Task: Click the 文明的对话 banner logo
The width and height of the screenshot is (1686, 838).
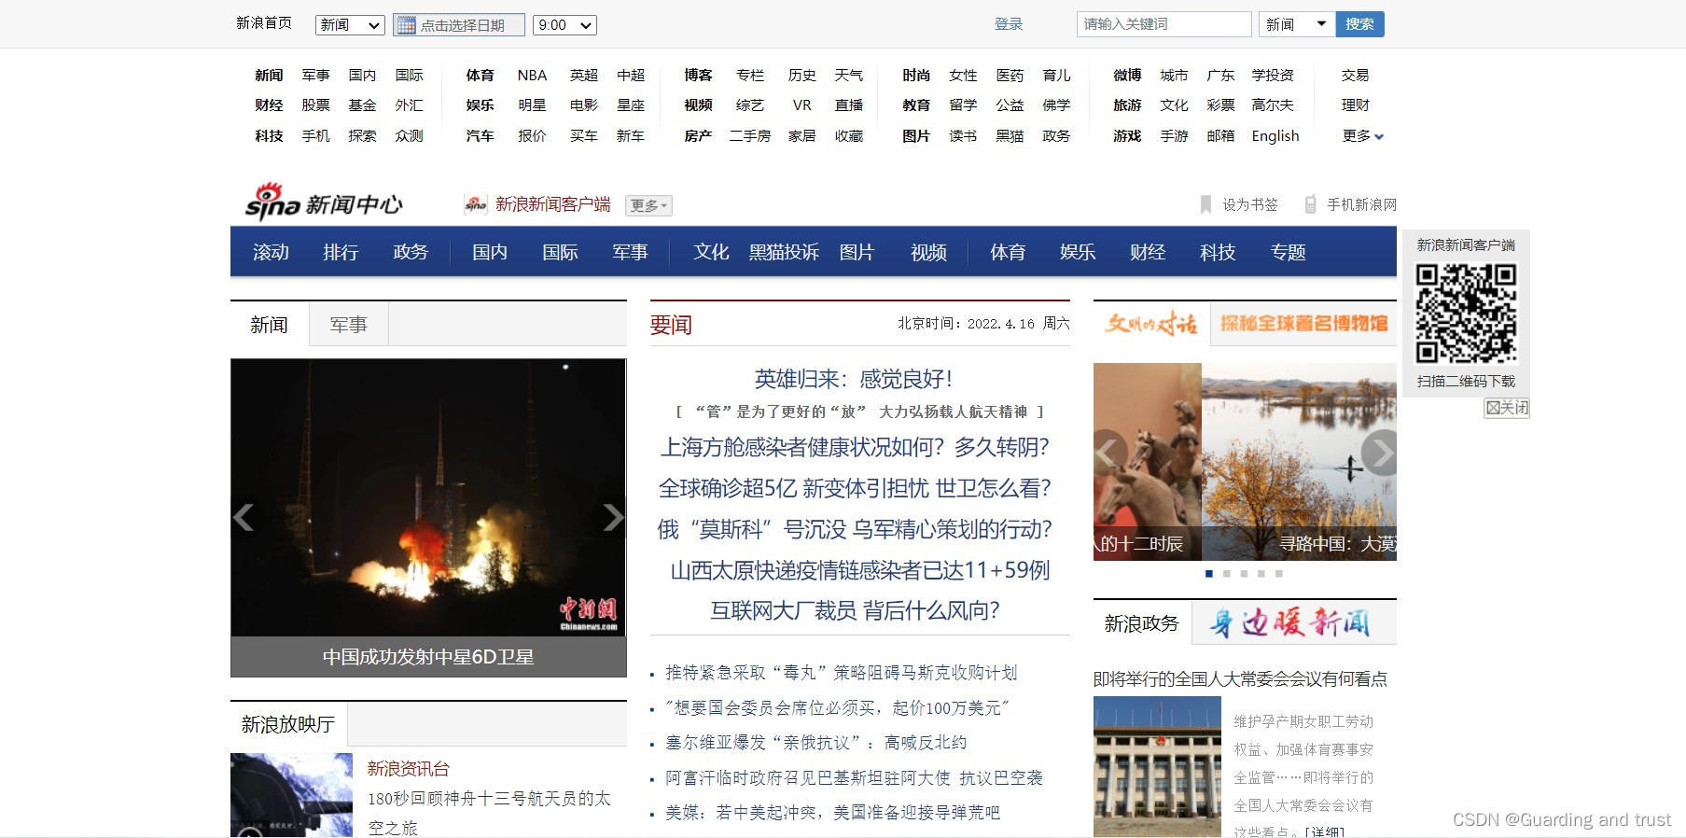Action: 1151,324
